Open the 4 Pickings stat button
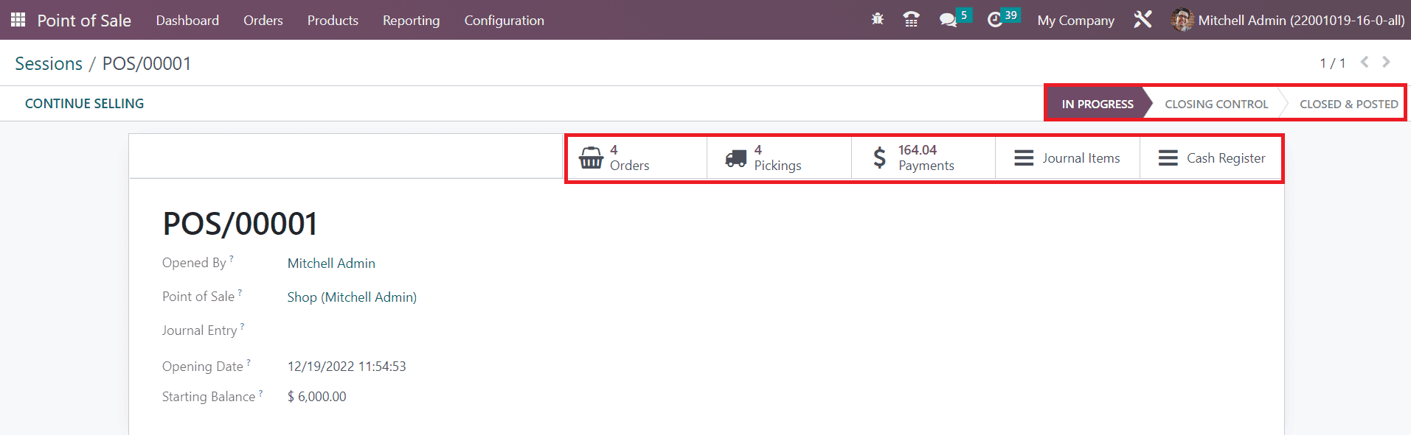 tap(779, 158)
